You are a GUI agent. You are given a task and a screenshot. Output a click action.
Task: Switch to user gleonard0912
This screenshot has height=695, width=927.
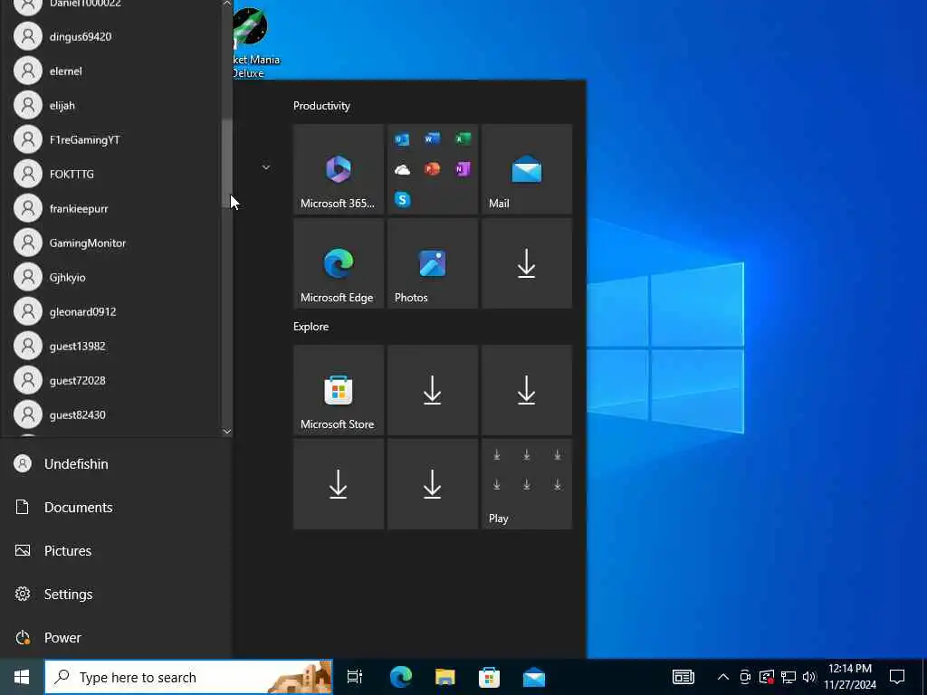coord(111,311)
